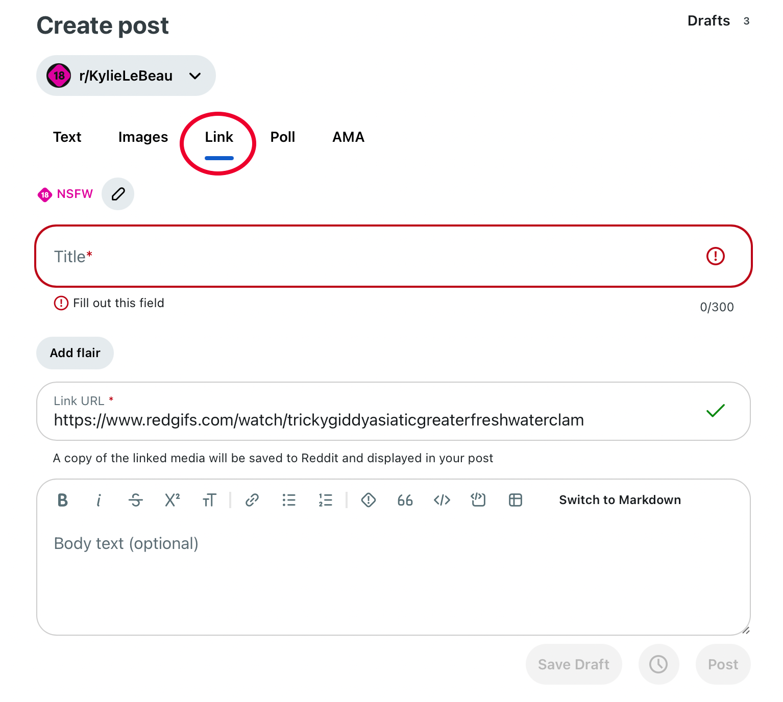
Task: Insert a hyperlink in body text
Action: tap(252, 500)
